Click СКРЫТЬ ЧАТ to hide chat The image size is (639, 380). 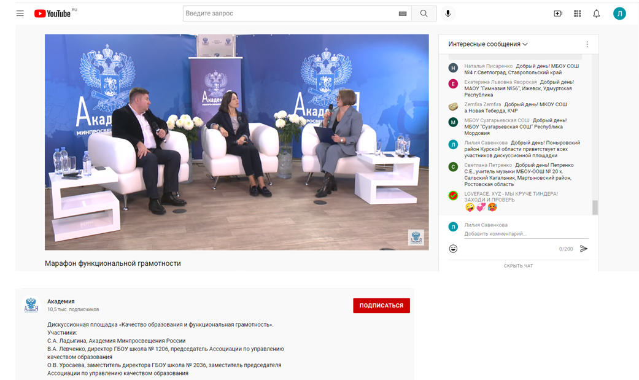518,266
